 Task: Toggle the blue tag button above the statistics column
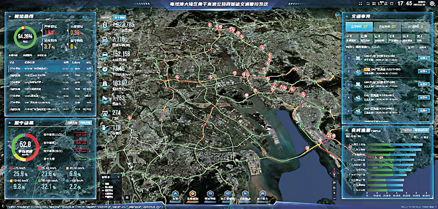pos(118,17)
